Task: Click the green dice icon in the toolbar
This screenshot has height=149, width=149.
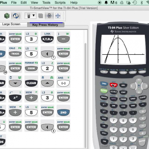Action: (x=7, y=16)
